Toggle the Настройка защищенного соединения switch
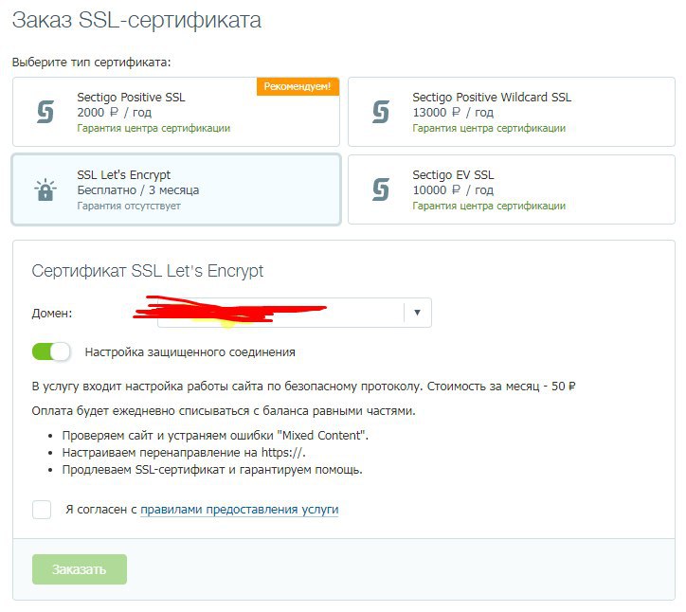Screen dimensions: 686x612 pos(51,351)
